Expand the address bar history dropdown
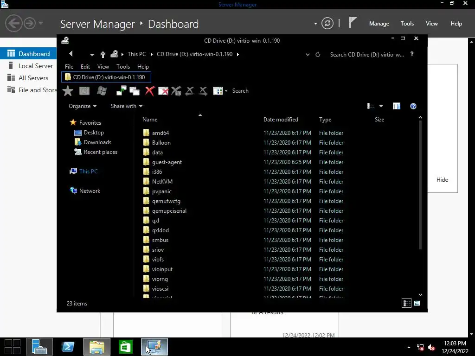 (308, 55)
